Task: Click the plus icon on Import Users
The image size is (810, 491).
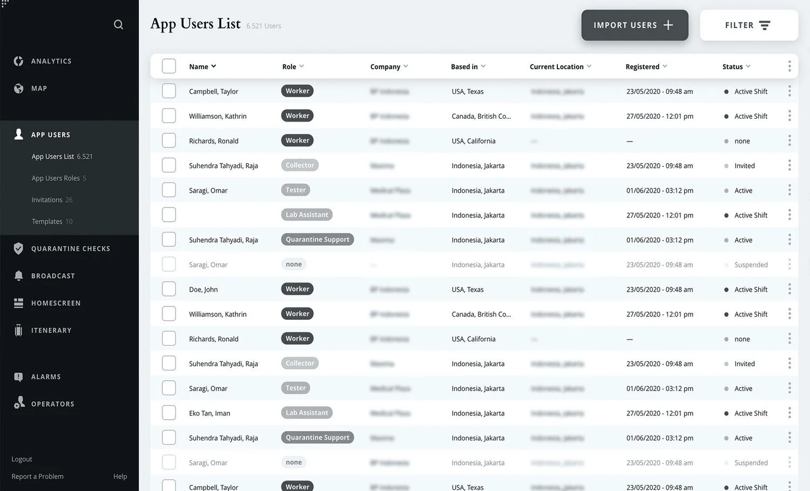Action: 668,25
